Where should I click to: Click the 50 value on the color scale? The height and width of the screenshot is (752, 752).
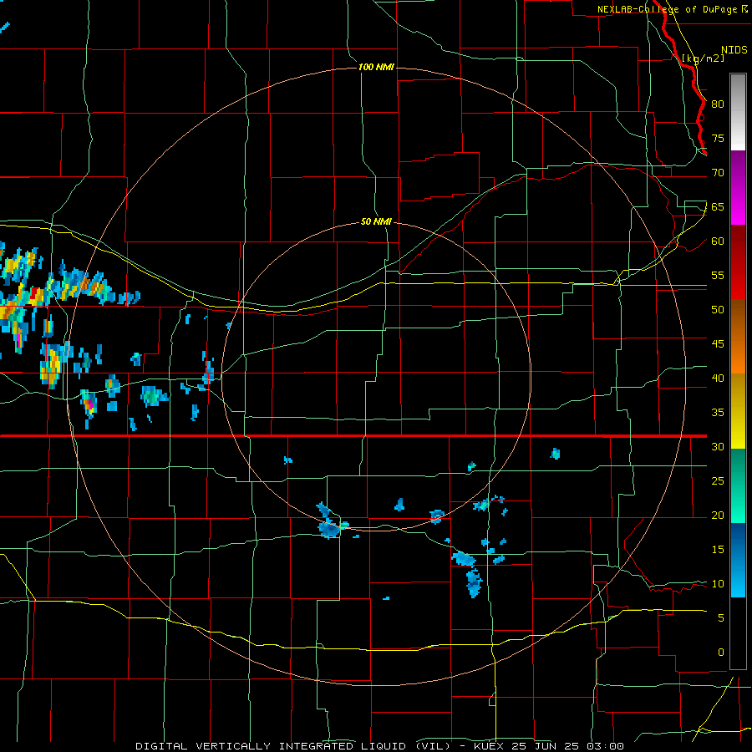tap(718, 309)
